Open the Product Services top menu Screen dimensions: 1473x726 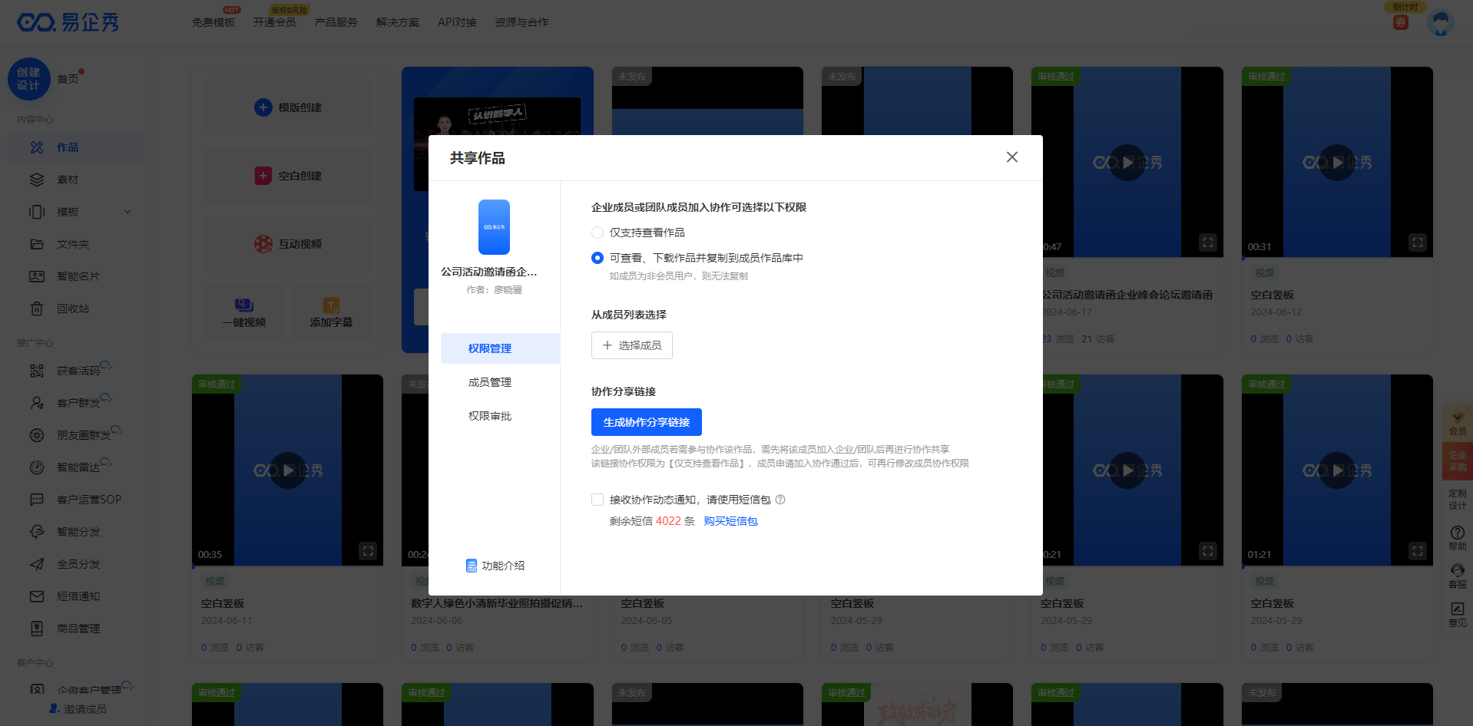coord(336,22)
